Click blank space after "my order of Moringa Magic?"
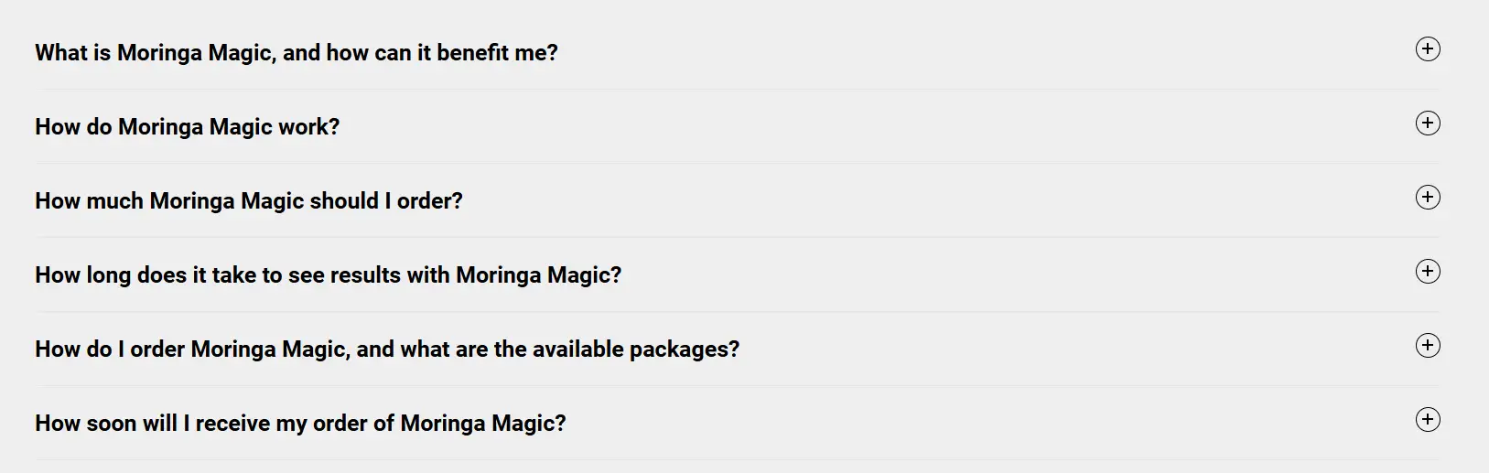This screenshot has width=1489, height=473. click(x=961, y=424)
